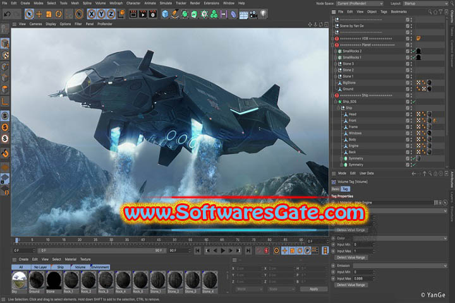This screenshot has width=455, height=303.
Task: Click the Spline Pen tool icon
Action: tap(174, 14)
